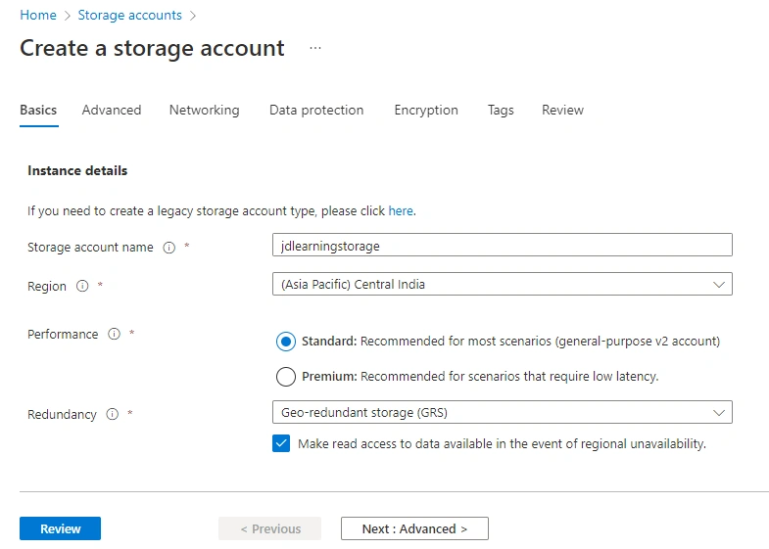Open the Data protection tab
This screenshot has height=549, width=769.
(x=316, y=111)
